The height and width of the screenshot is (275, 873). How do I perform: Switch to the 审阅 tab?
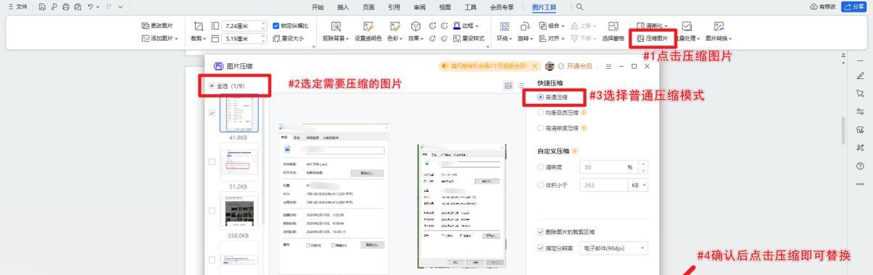click(419, 7)
